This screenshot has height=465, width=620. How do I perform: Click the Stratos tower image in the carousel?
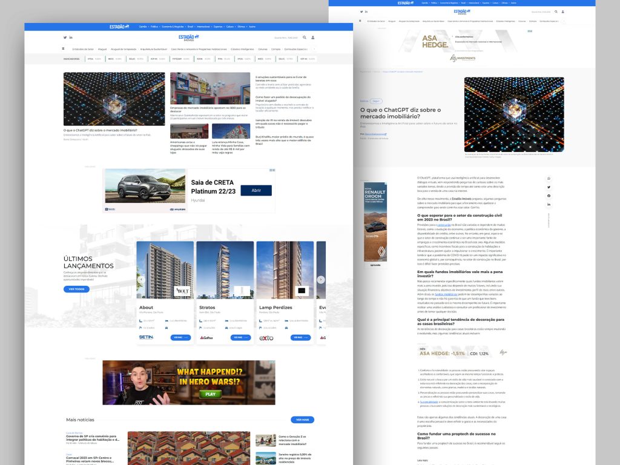[225, 270]
